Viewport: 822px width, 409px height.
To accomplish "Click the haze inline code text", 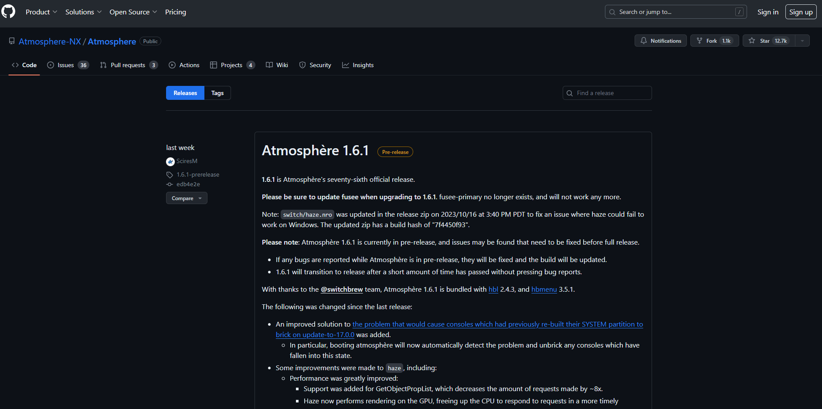I will coord(394,368).
